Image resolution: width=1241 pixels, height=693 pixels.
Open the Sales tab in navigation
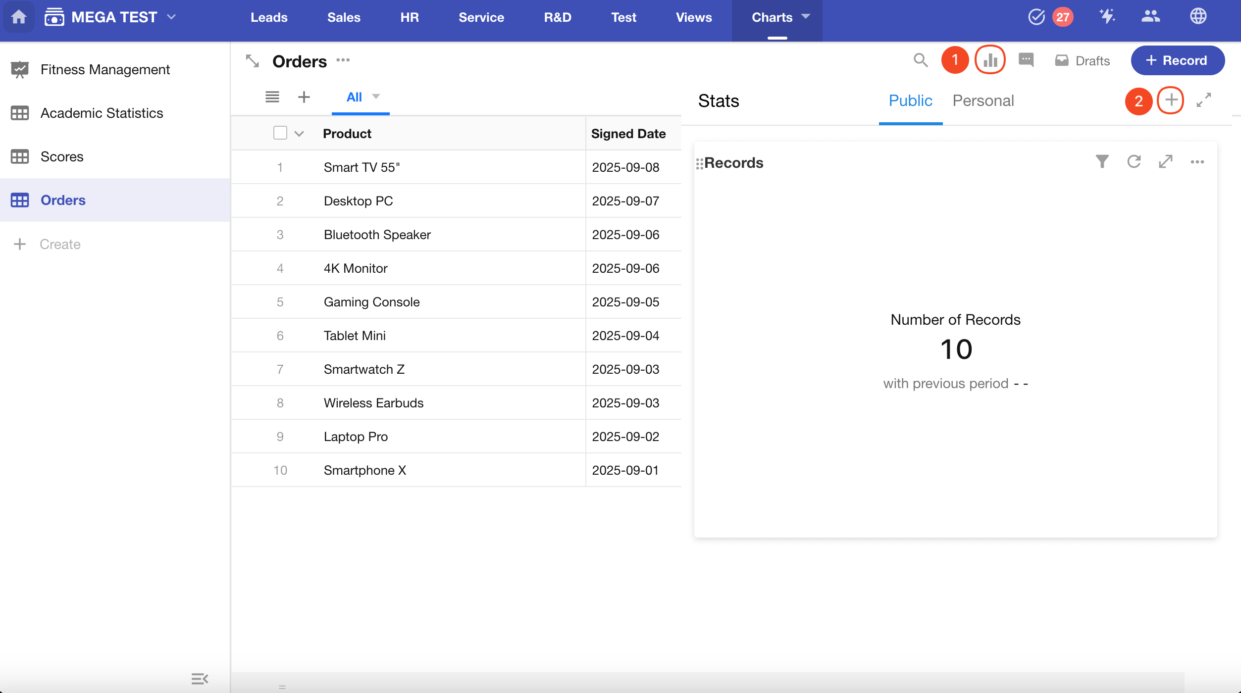[x=344, y=17]
